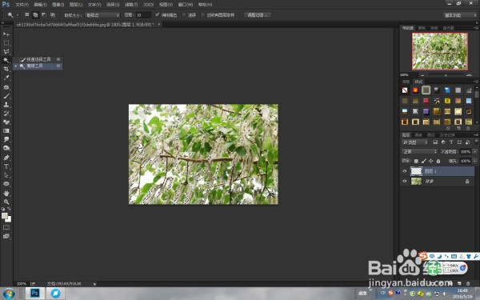Select the Hand tool
Screen dimensions: 480x300
pyautogui.click(x=6, y=194)
